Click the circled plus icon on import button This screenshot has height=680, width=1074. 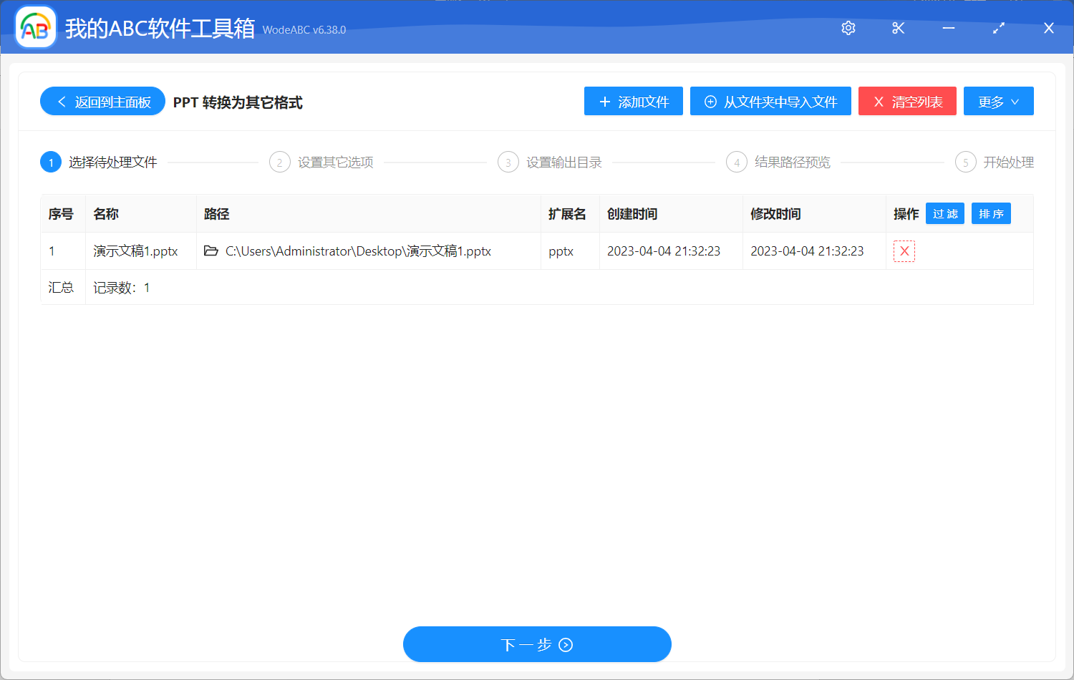[x=710, y=101]
